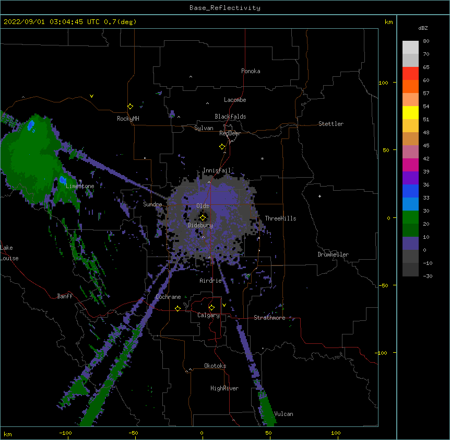This screenshot has height=440, width=450.
Task: Click the yellow 54-51 dBZ legend swatch
Action: coord(410,112)
